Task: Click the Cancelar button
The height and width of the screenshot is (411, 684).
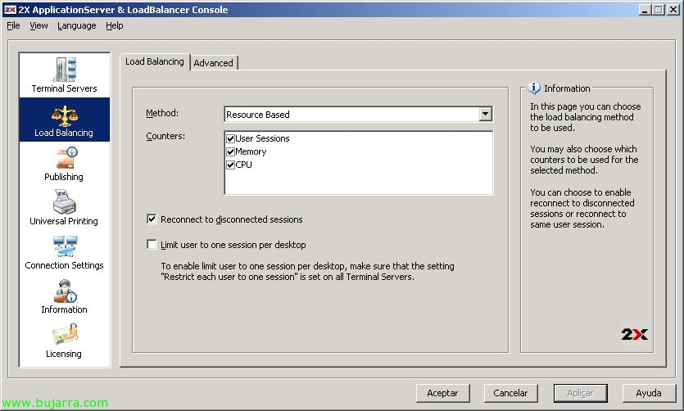Action: tap(510, 393)
